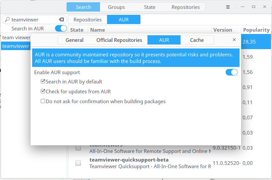Screen dimensions: 272x180
Task: Check Do not ask for confirmation option
Action: [43, 101]
